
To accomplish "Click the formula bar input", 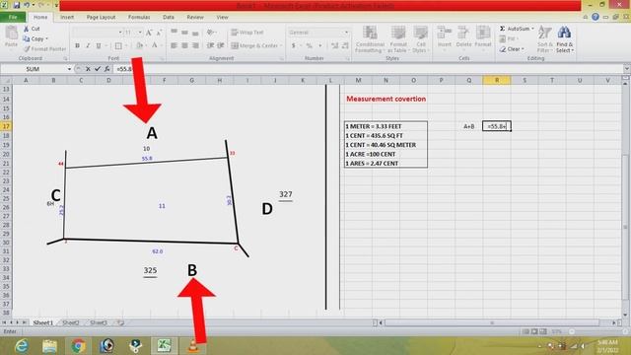I will (x=368, y=69).
